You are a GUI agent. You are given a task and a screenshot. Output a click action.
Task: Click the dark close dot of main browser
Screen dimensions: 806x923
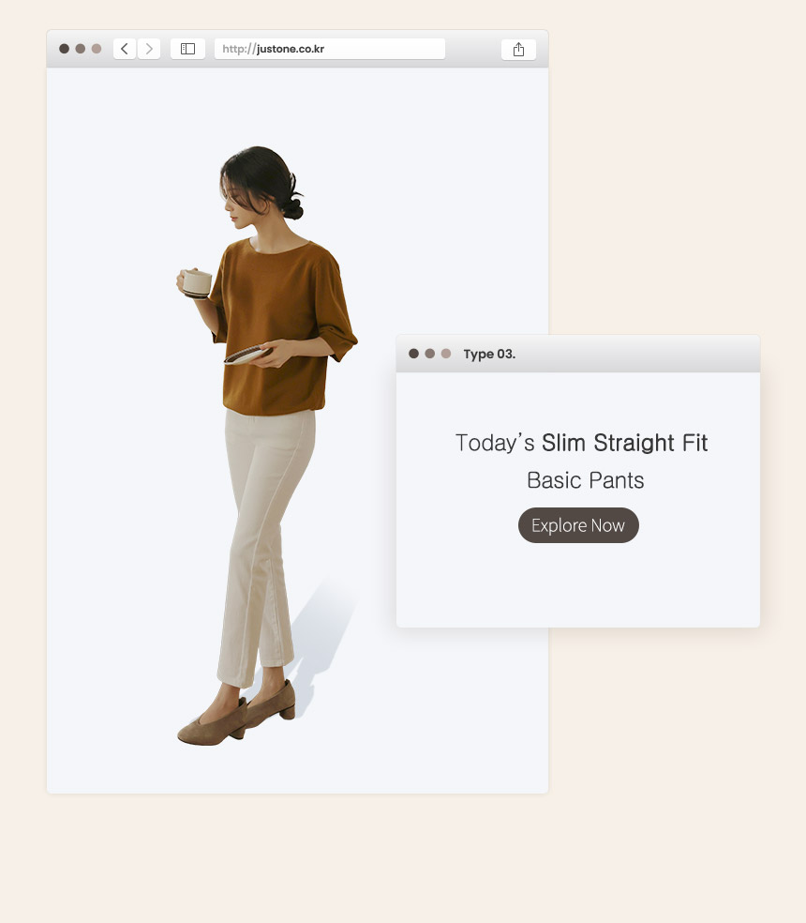tap(64, 48)
